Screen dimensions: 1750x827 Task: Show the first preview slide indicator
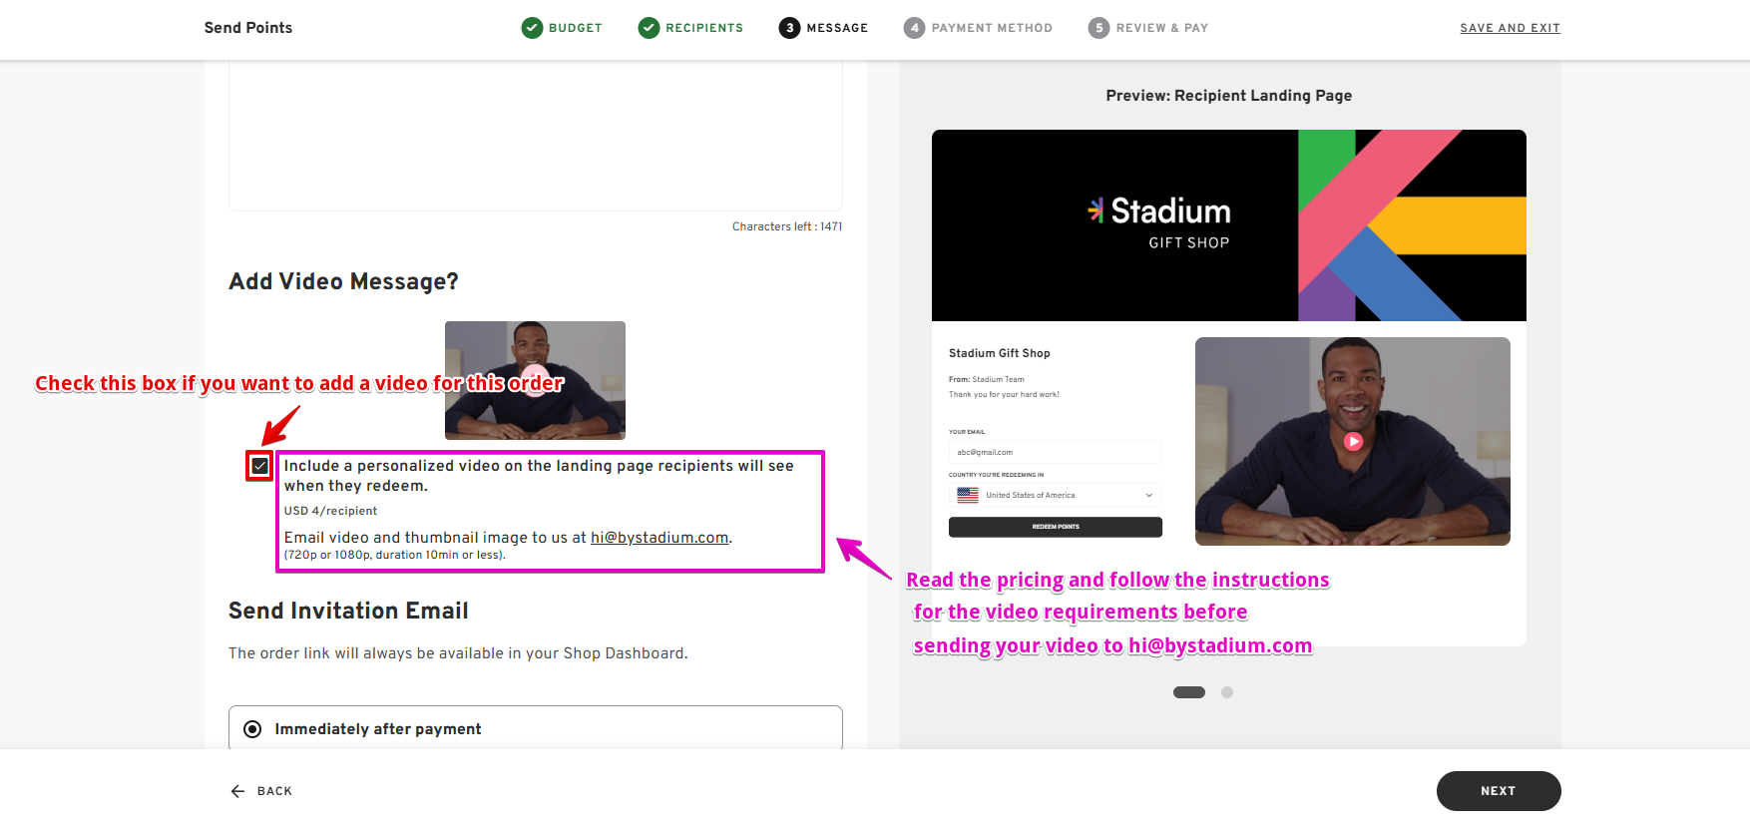(1189, 692)
